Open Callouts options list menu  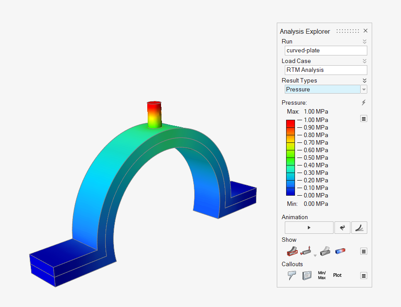pyautogui.click(x=364, y=276)
